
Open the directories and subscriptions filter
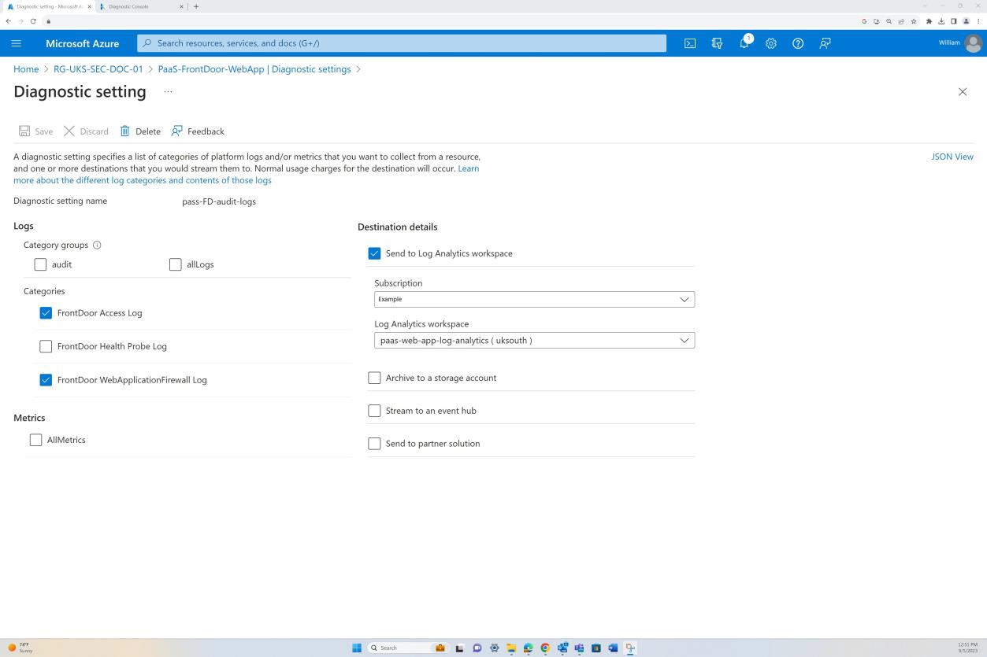(x=717, y=43)
